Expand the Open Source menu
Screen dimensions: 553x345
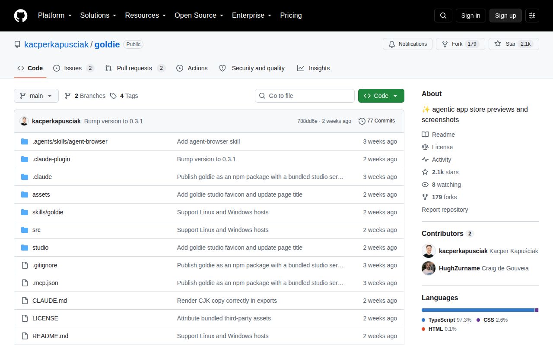click(x=199, y=16)
